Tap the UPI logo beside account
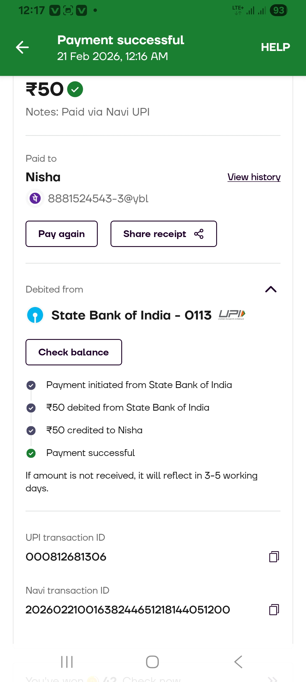 tap(232, 315)
